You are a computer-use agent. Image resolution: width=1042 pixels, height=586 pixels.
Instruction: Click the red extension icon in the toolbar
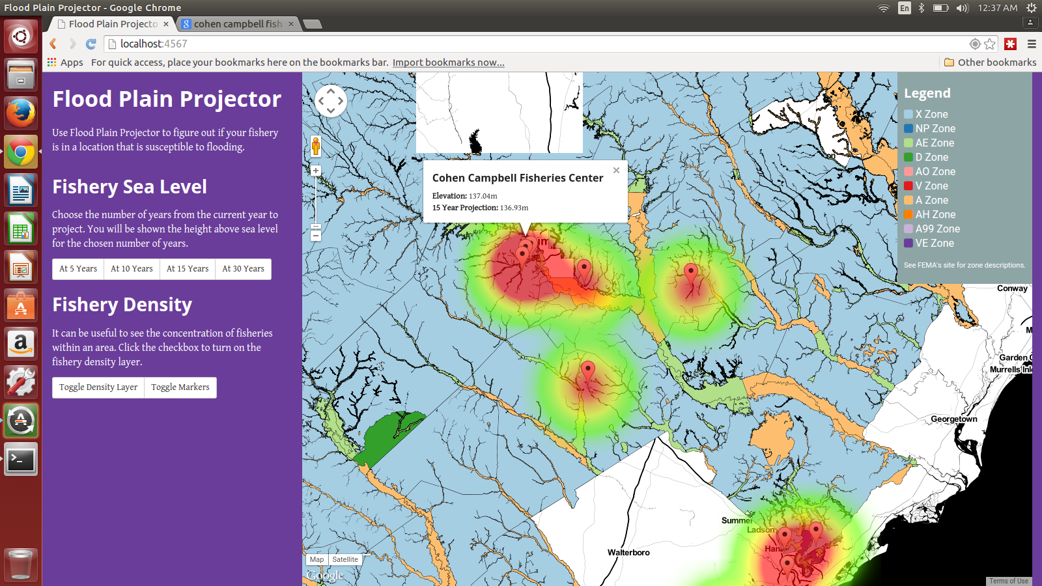pos(1011,44)
